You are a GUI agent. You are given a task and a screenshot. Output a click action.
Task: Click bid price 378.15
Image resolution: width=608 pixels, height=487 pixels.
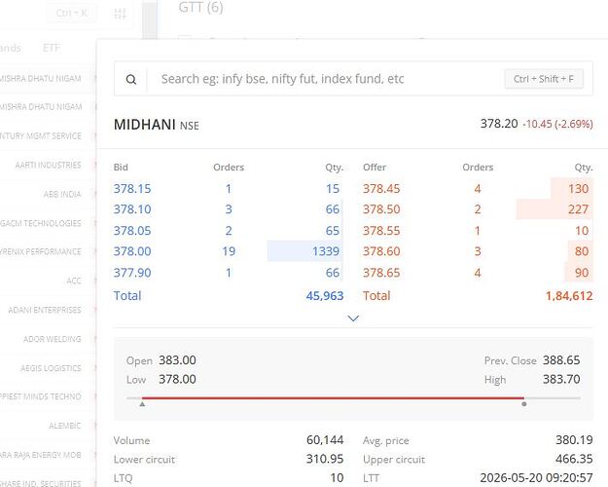132,189
